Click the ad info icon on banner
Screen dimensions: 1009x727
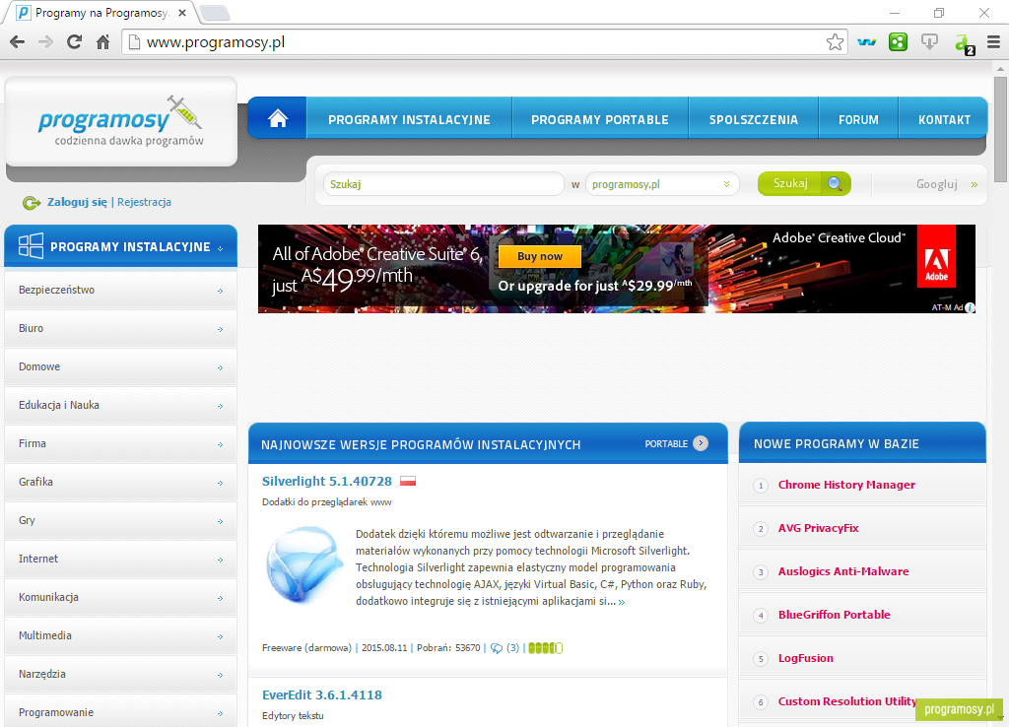(x=970, y=307)
